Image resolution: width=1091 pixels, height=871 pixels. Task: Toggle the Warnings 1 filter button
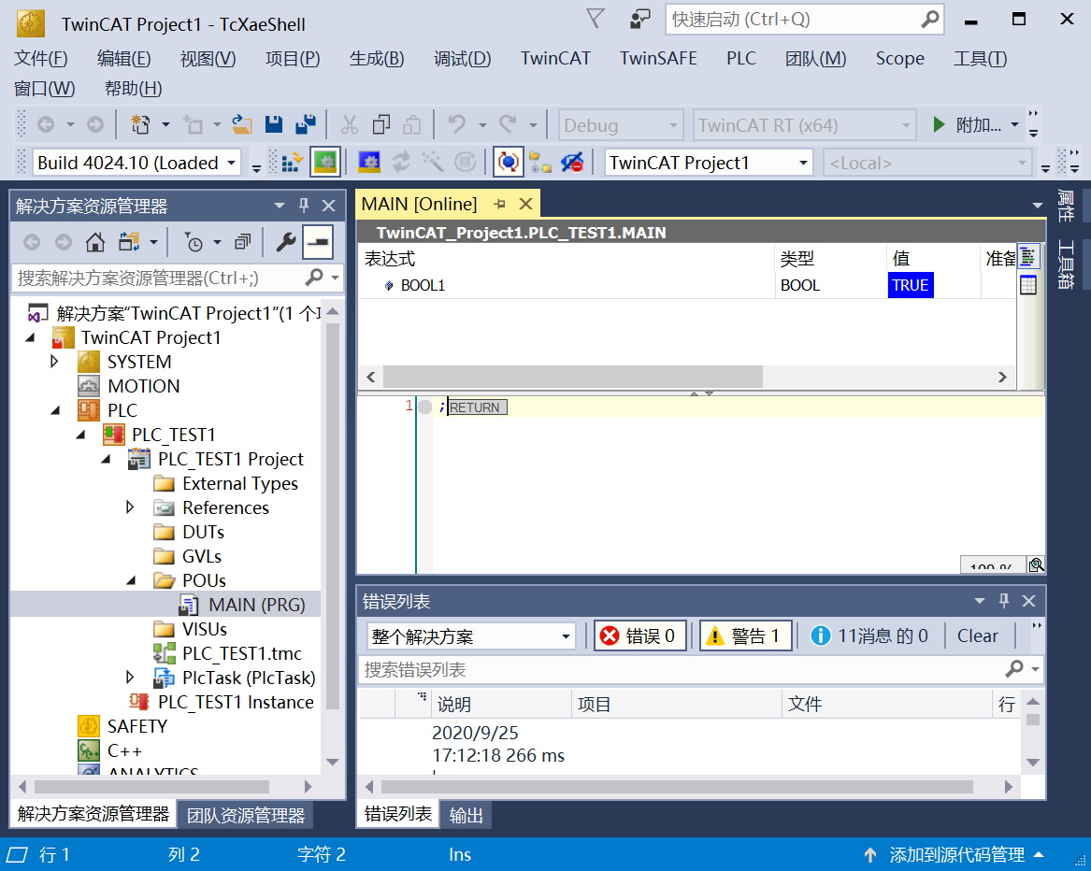pos(745,635)
